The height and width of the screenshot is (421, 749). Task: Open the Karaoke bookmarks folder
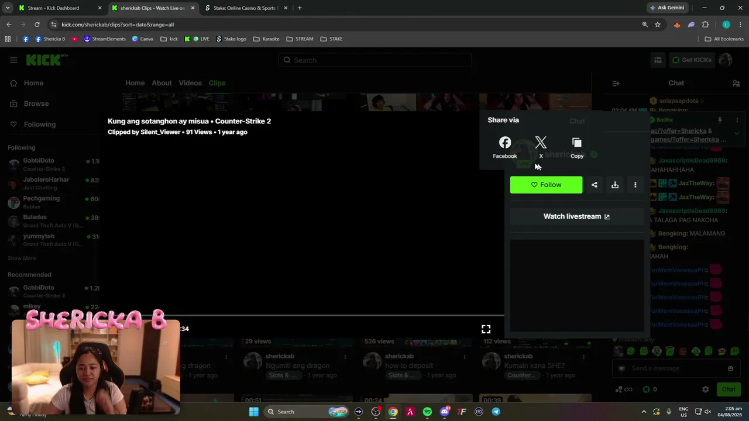[266, 39]
